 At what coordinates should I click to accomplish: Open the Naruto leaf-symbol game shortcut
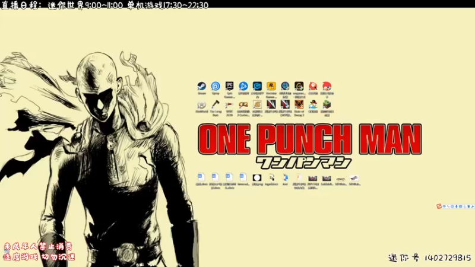point(257,104)
